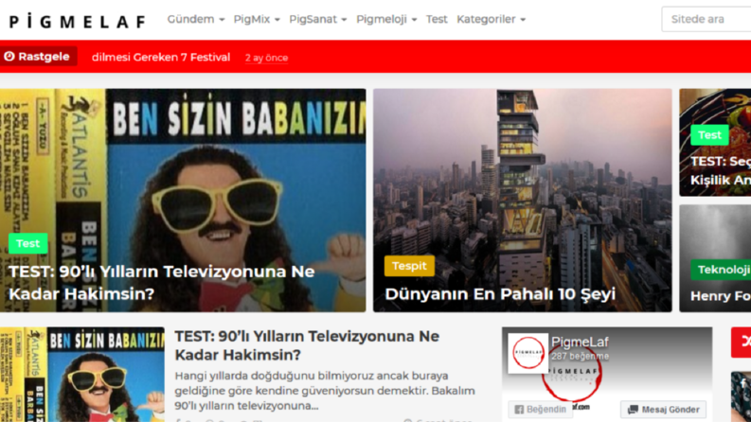Open the 7 Festival ticker headline
Screen dimensions: 751x422
[161, 57]
